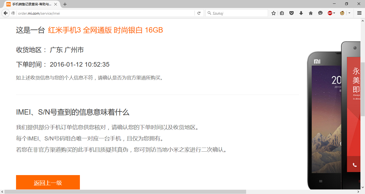The width and height of the screenshot is (365, 194).
Task: Open the bookmarks list icon
Action: coord(282,13)
